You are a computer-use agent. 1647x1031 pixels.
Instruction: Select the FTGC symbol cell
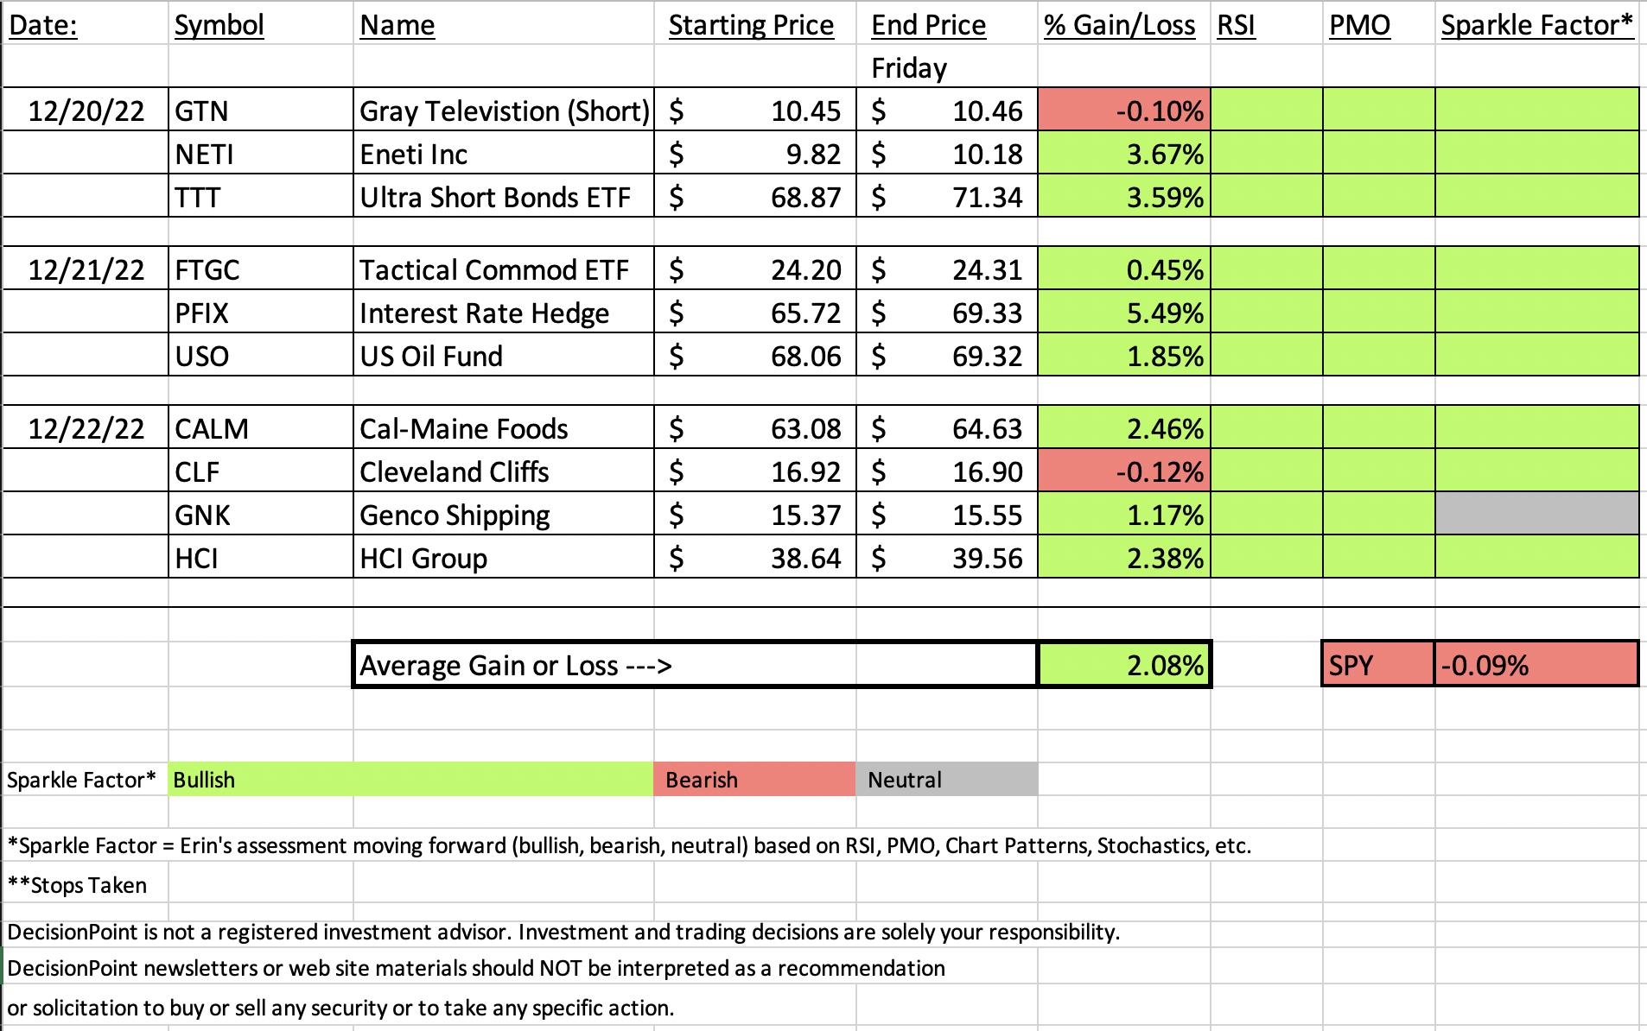click(x=260, y=269)
